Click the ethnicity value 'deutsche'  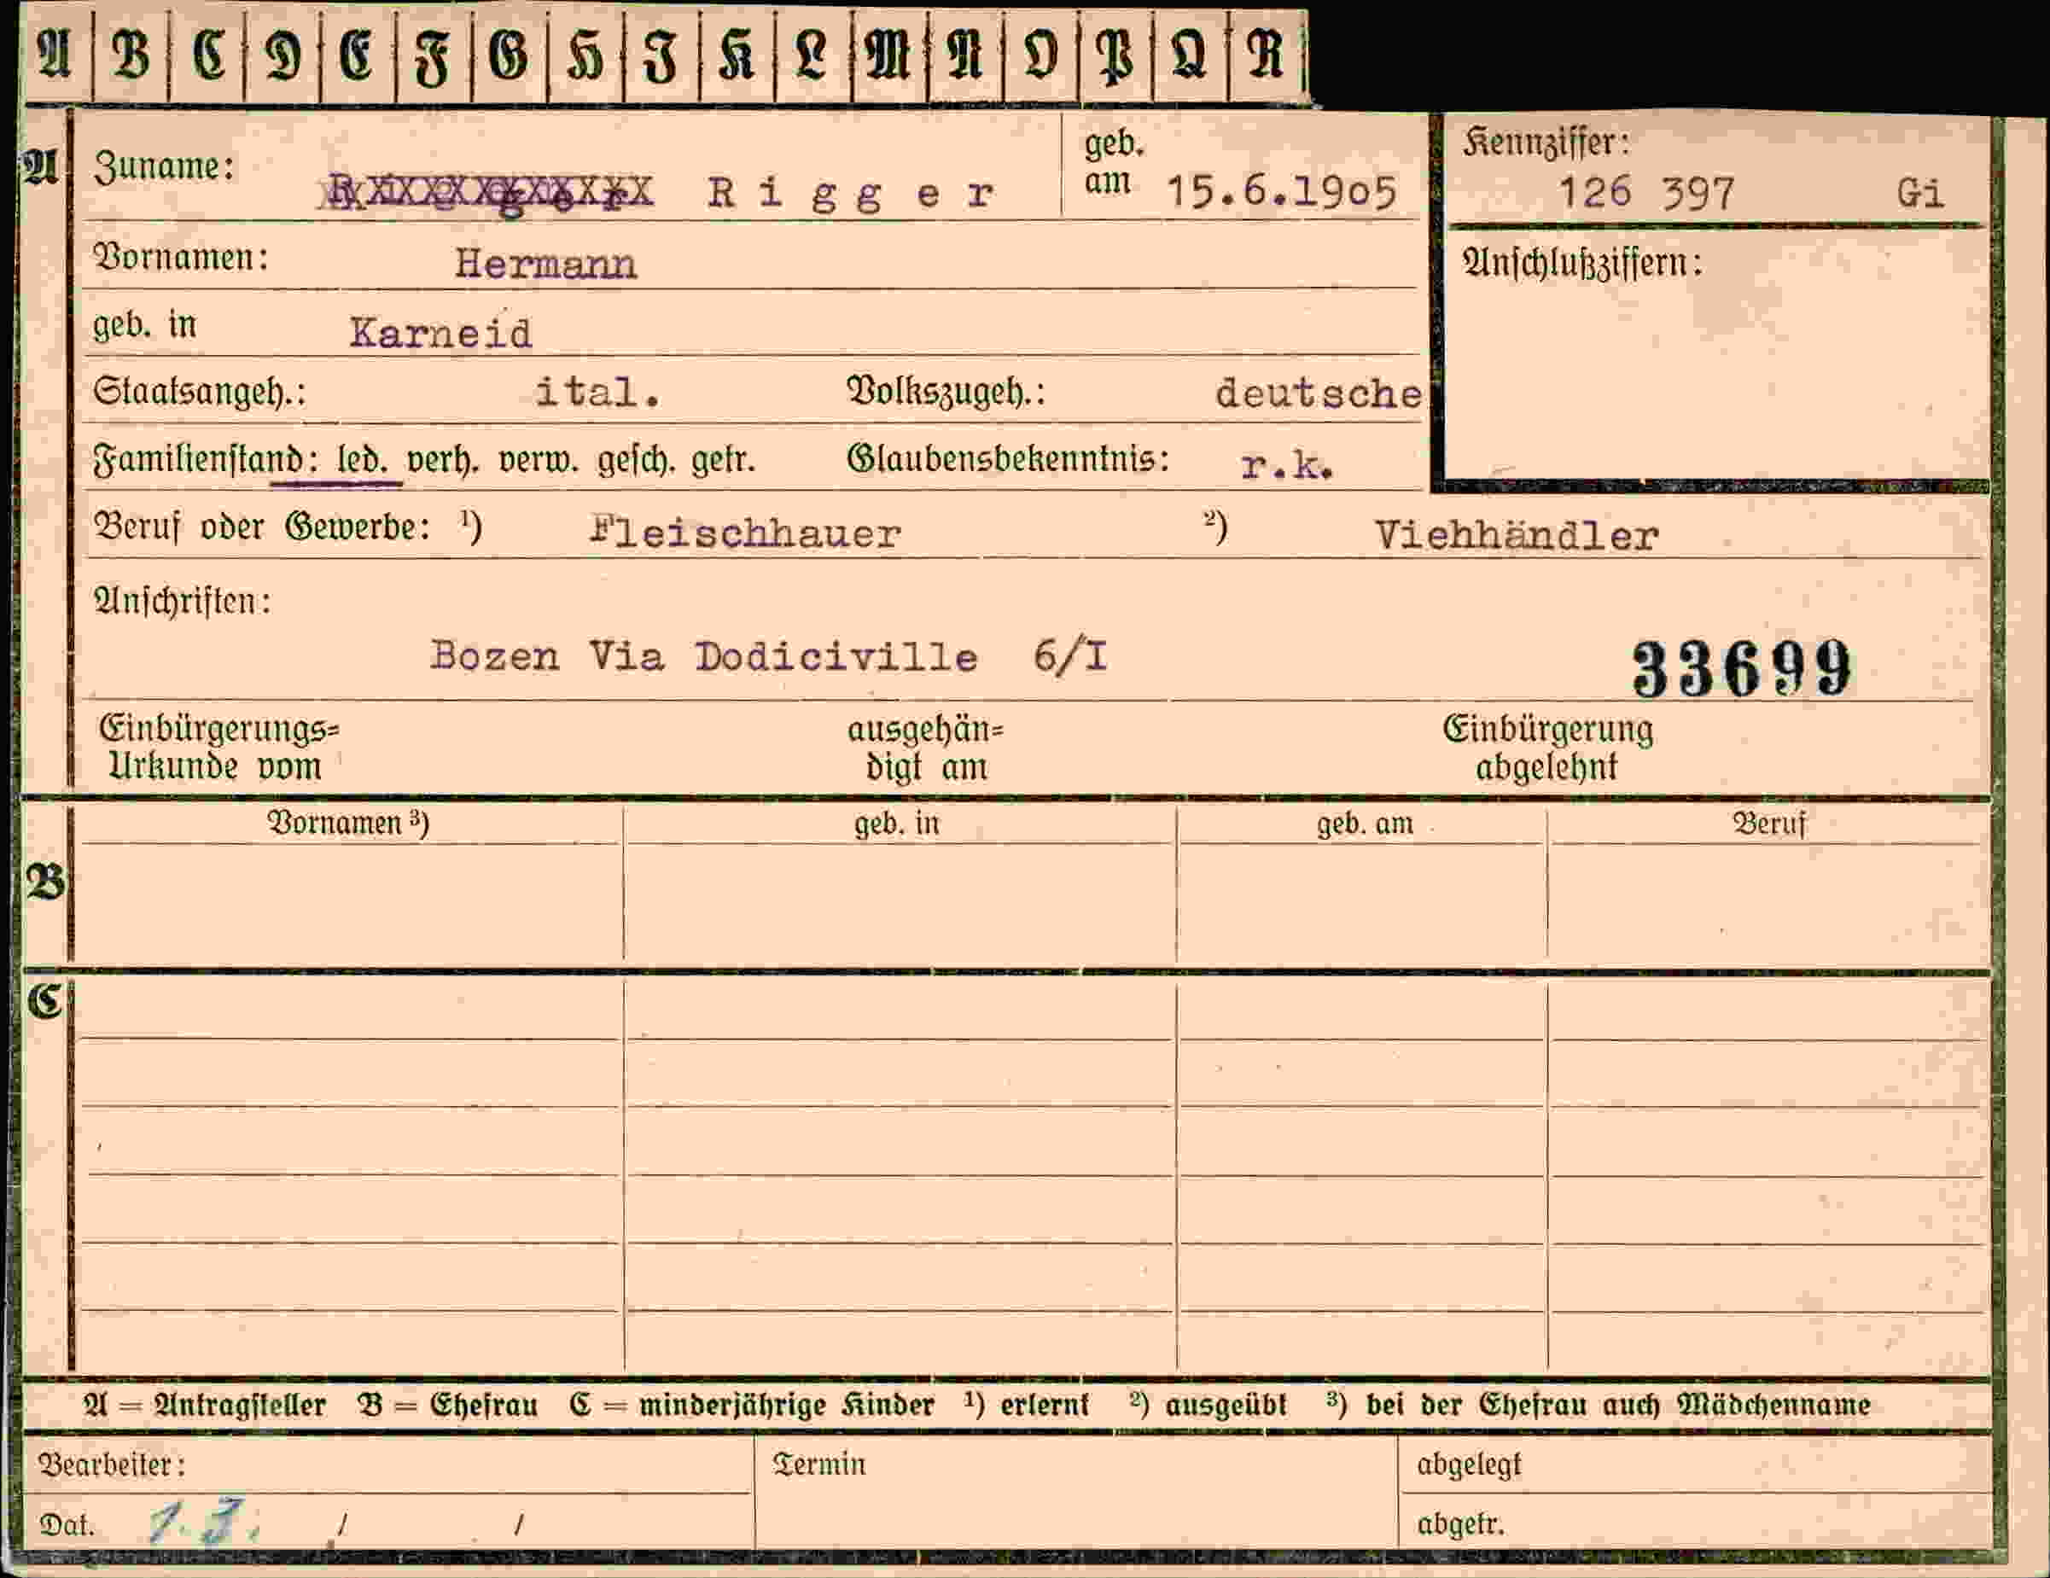(x=1318, y=393)
